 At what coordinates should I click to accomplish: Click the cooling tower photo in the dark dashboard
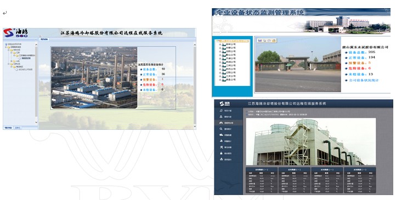click(x=311, y=141)
